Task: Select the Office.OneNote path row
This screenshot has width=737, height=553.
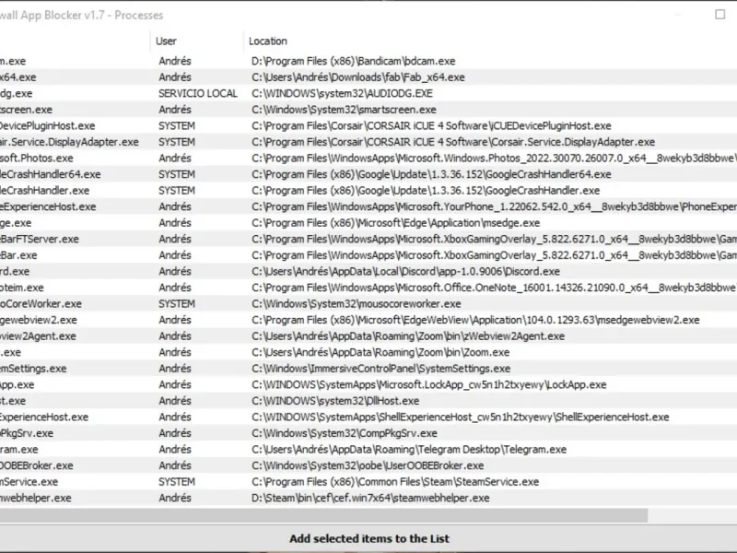Action: point(494,288)
